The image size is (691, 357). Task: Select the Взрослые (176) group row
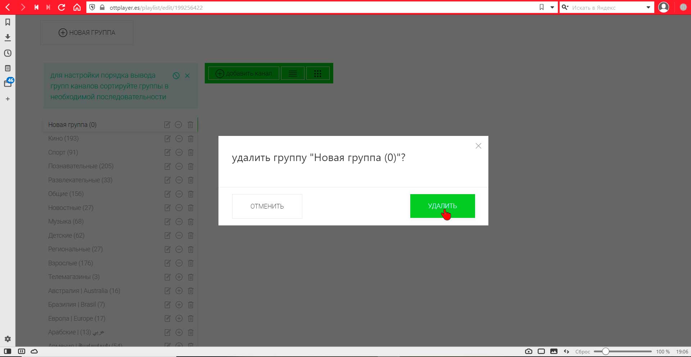pyautogui.click(x=121, y=263)
